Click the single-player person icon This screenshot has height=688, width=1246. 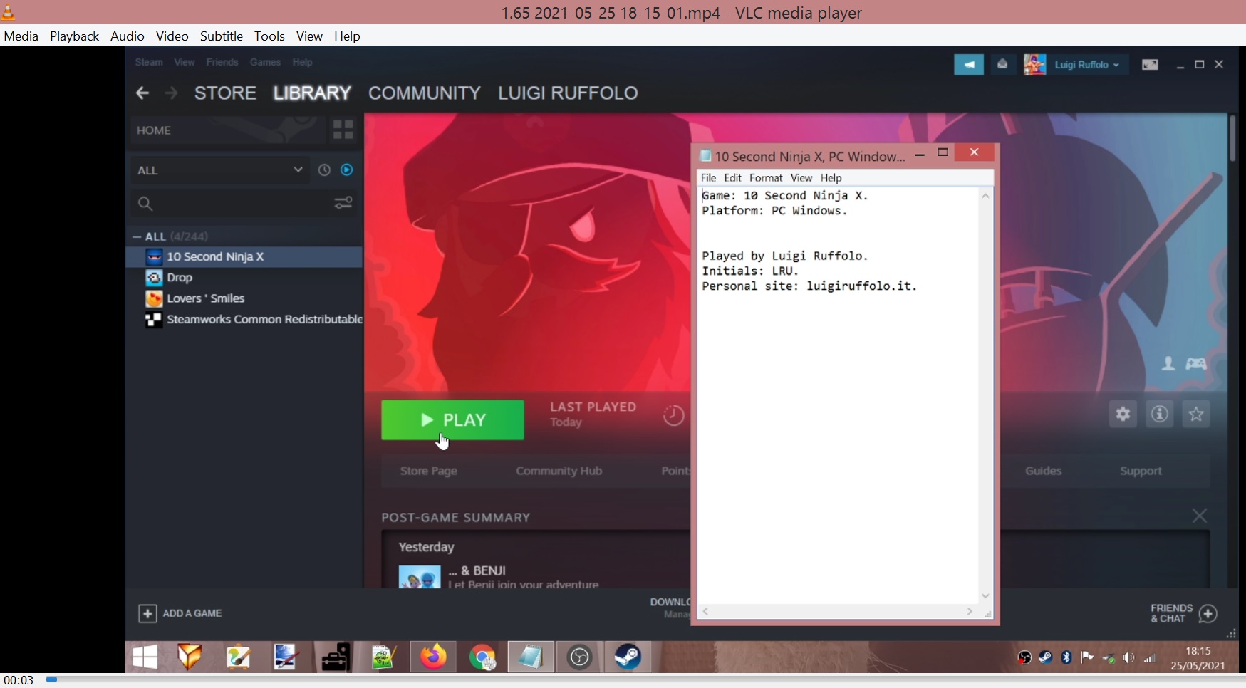(1168, 364)
